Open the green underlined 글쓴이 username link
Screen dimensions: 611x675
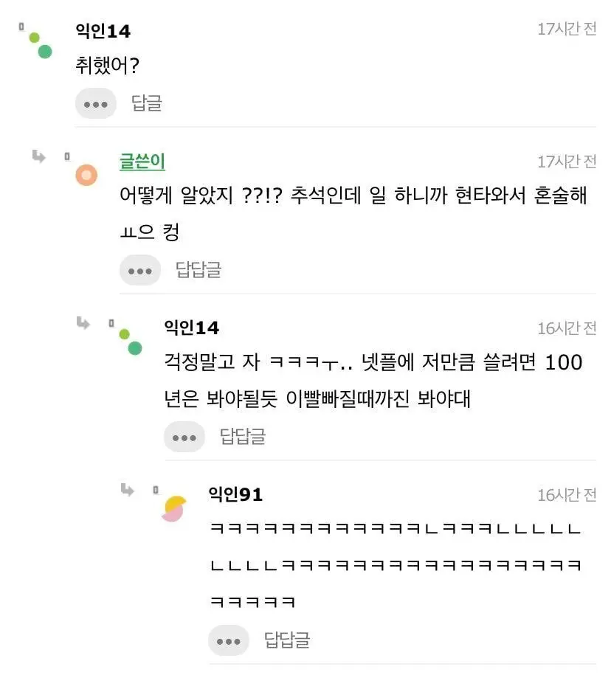click(142, 162)
